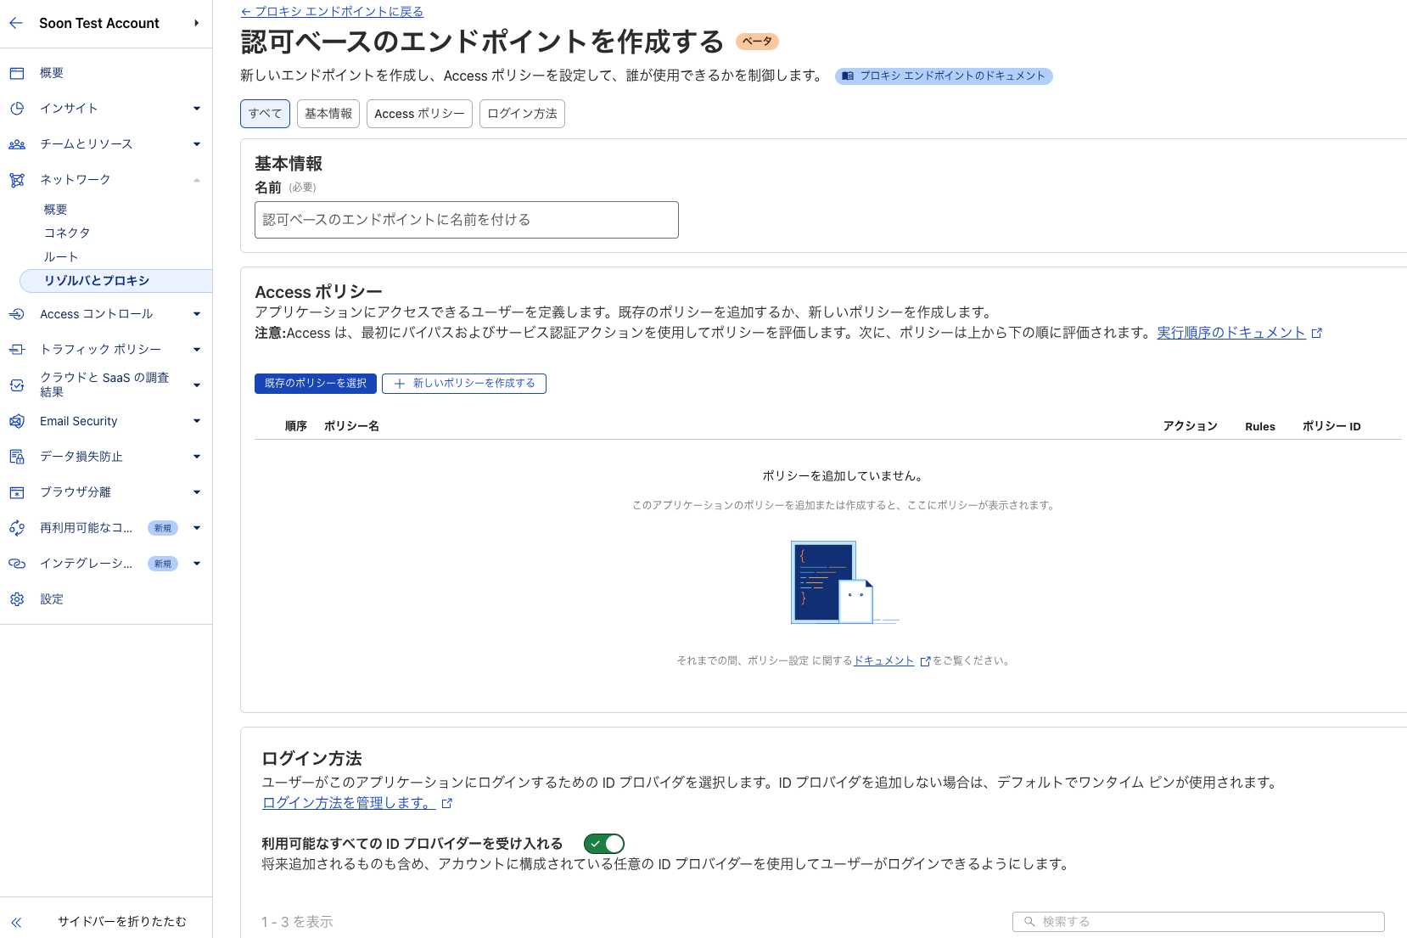Select the データ損失防止 icon
Viewport: 1407px width, 938px height.
coord(17,456)
